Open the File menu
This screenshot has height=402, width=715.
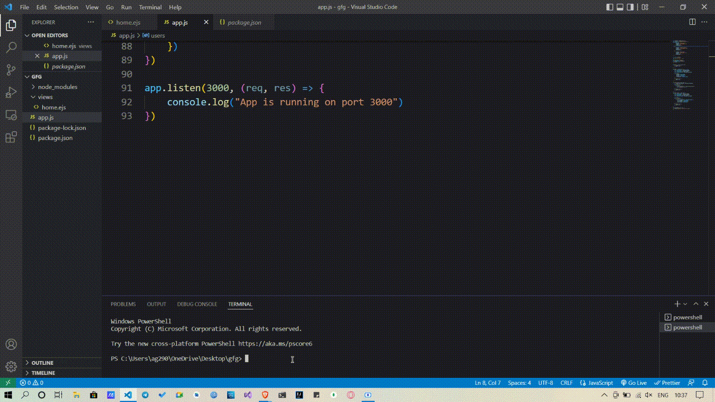[24, 7]
